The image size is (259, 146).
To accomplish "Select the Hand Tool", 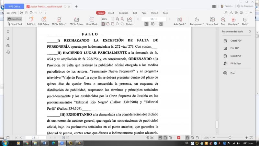I will (x=15, y=19).
